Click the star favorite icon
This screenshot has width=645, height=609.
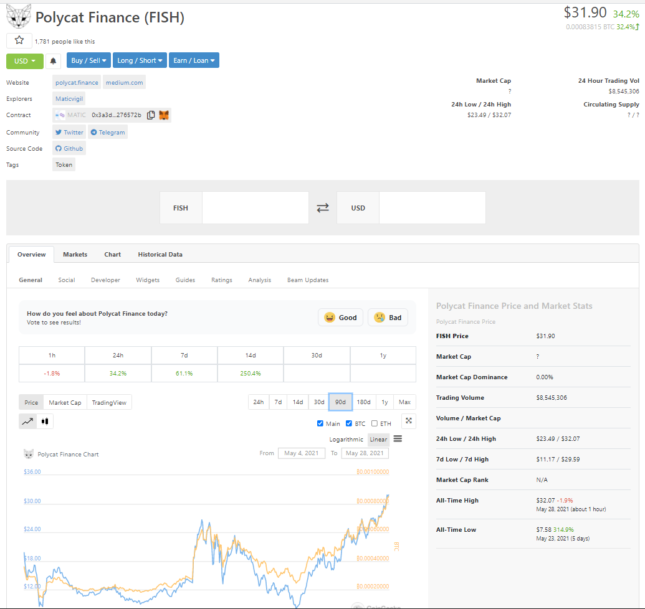pos(19,40)
